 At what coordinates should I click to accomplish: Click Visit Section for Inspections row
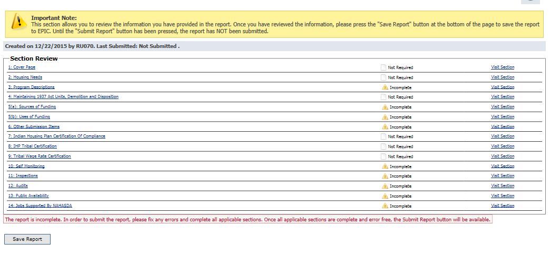pos(503,175)
